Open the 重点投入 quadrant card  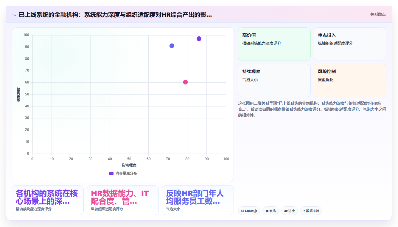click(350, 44)
